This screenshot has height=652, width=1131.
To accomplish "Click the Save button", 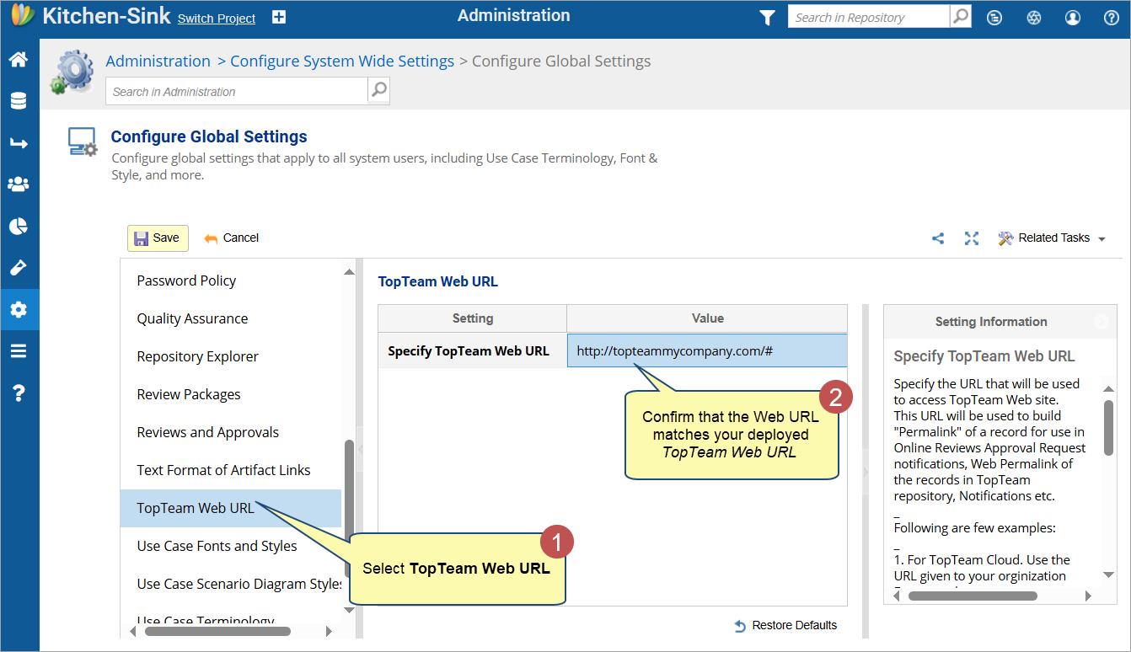I will click(x=158, y=238).
